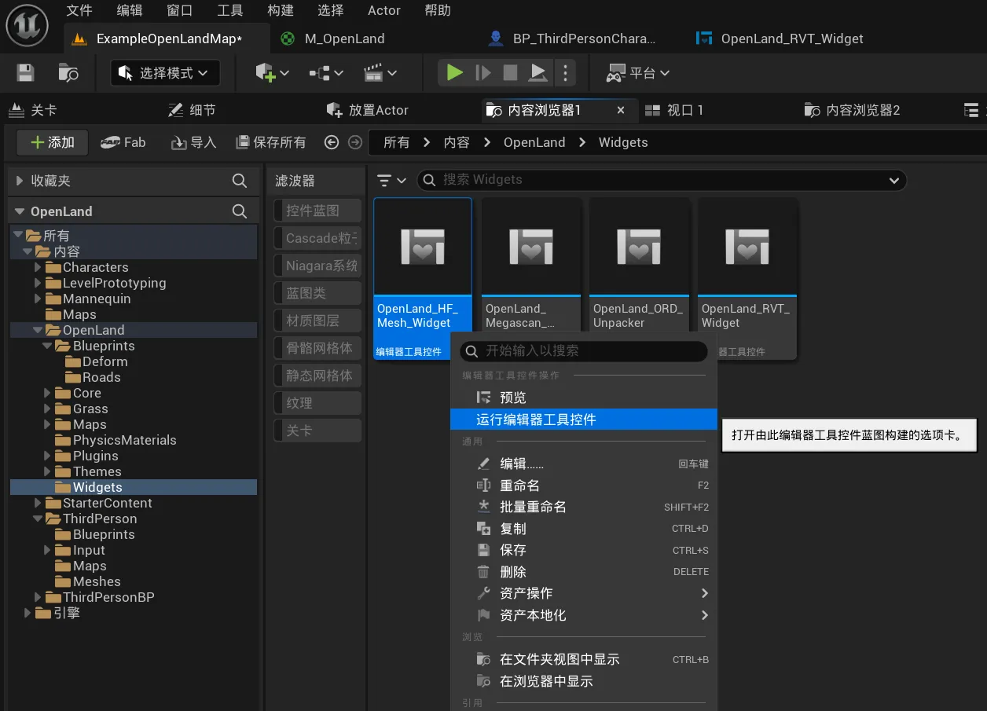987x711 pixels.
Task: Toggle the 蓝图类 filter
Action: [x=317, y=293]
